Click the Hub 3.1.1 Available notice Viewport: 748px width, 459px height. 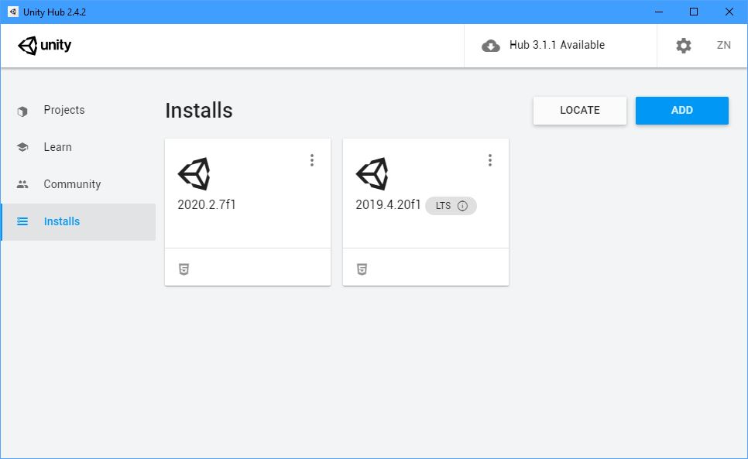(557, 45)
